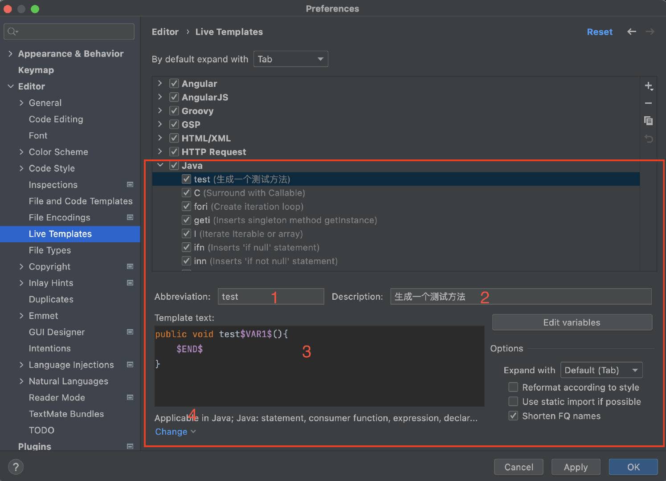666x481 pixels.
Task: Disable the test template checkbox
Action: click(x=187, y=179)
